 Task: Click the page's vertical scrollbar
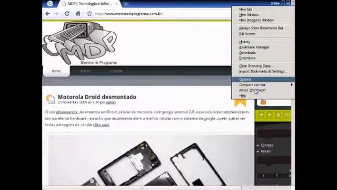pyautogui.click(x=293, y=142)
